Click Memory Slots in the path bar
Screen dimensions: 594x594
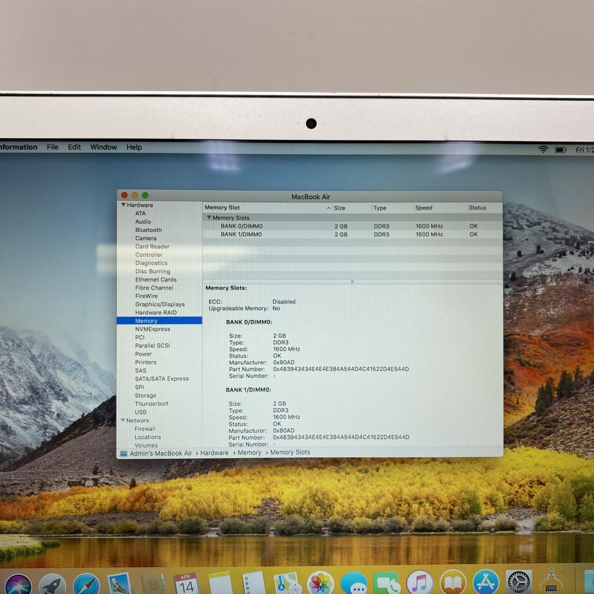point(290,452)
